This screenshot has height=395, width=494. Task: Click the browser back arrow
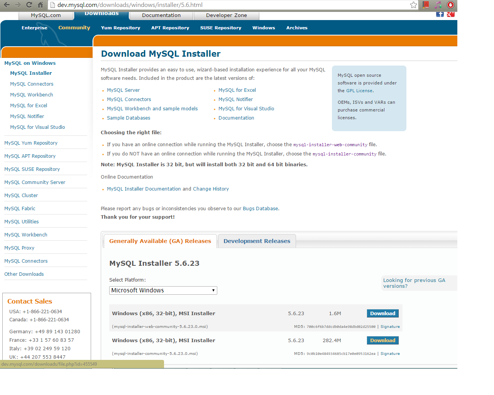click(x=7, y=5)
